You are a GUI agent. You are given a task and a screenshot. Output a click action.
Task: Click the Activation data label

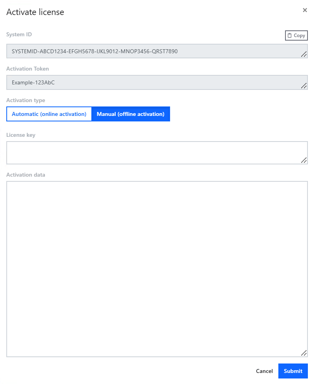click(26, 175)
